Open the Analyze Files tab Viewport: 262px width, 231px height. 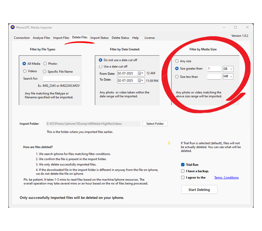click(x=41, y=38)
